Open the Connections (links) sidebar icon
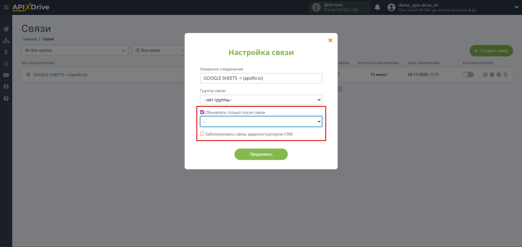 6,40
